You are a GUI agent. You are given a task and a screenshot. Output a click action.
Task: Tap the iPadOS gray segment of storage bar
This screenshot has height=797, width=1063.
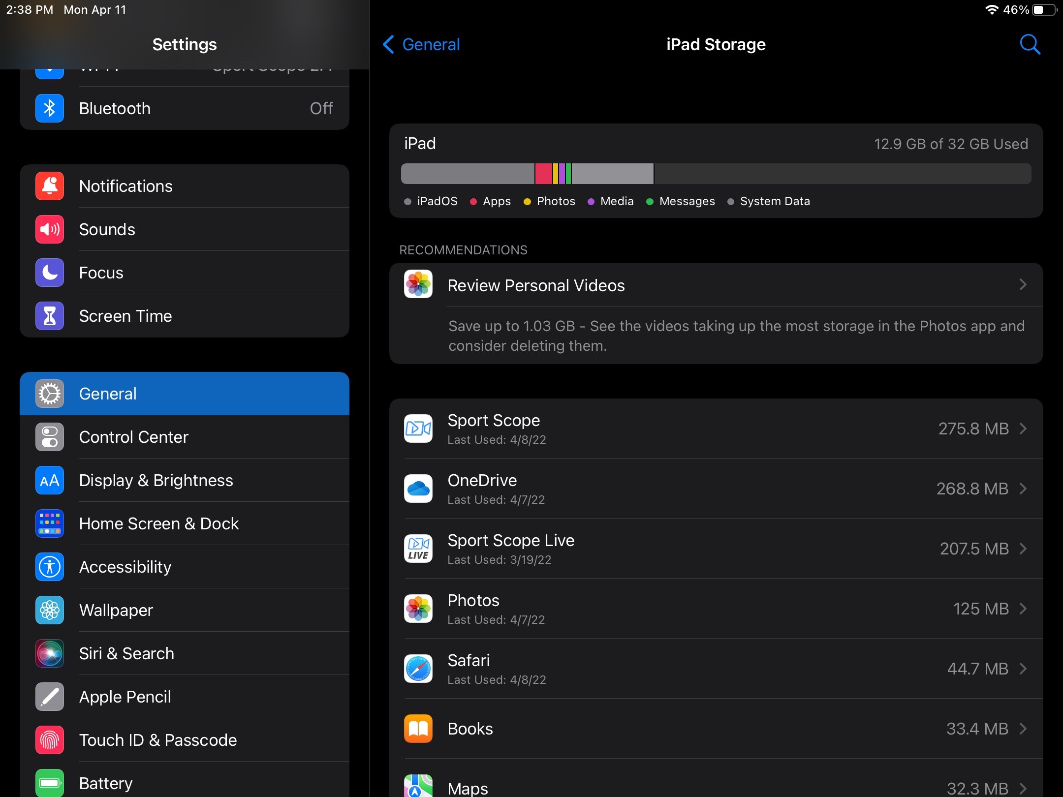click(x=468, y=174)
